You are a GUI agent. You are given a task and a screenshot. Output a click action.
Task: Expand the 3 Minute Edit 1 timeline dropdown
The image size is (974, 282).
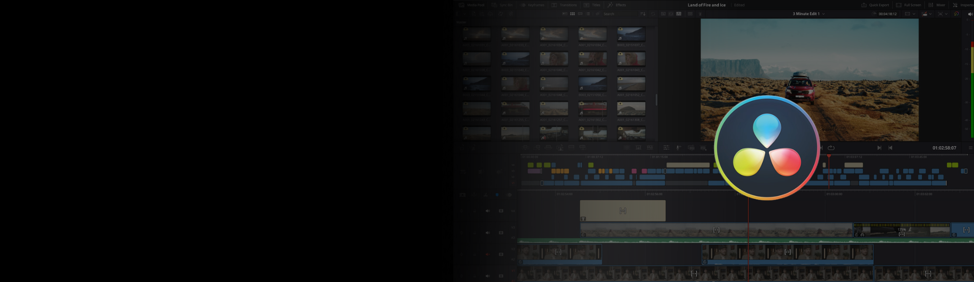824,14
